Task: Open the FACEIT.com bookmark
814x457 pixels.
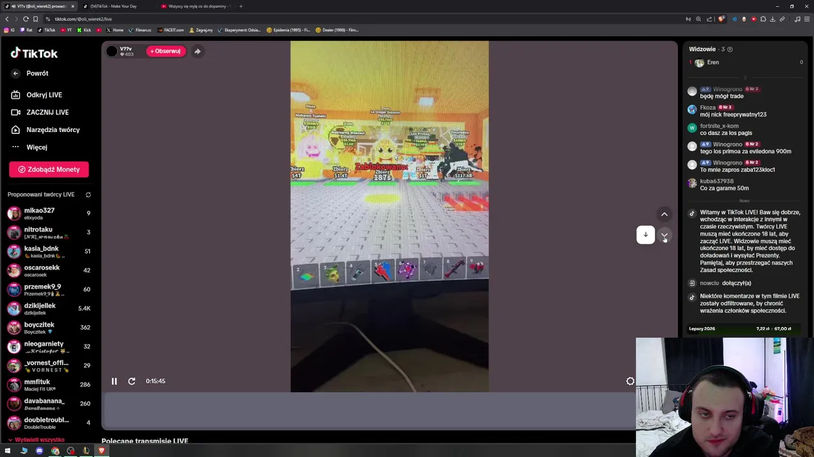Action: (171, 30)
